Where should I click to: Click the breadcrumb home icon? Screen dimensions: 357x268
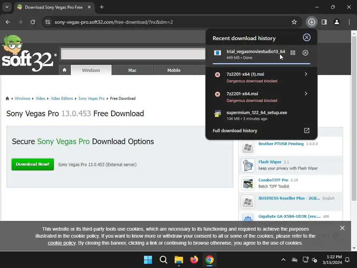click(7, 98)
